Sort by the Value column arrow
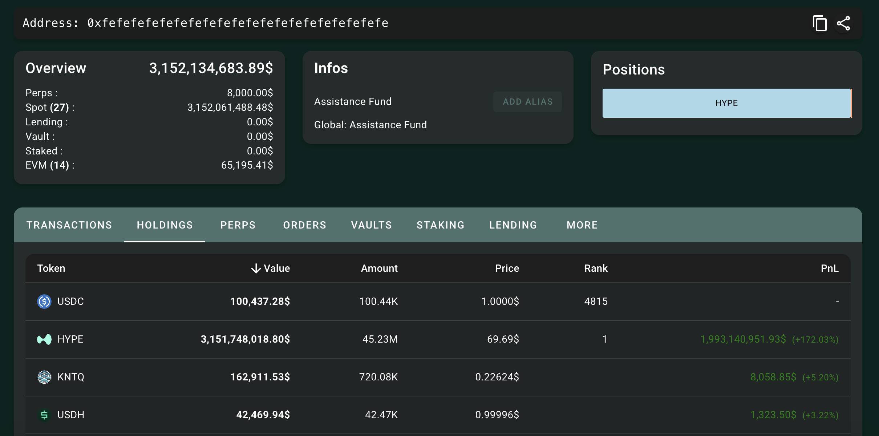This screenshot has width=879, height=436. 256,269
